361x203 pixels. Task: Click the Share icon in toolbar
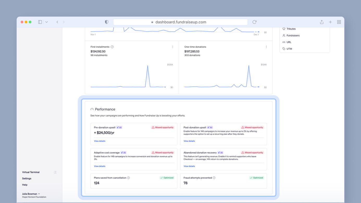coord(322,22)
